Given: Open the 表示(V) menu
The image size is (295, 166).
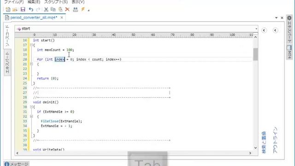Looking at the screenshot, I should [x=78, y=2].
